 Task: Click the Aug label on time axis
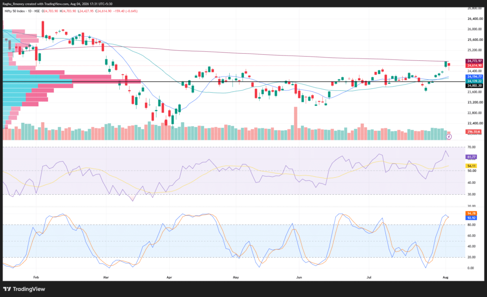point(445,278)
